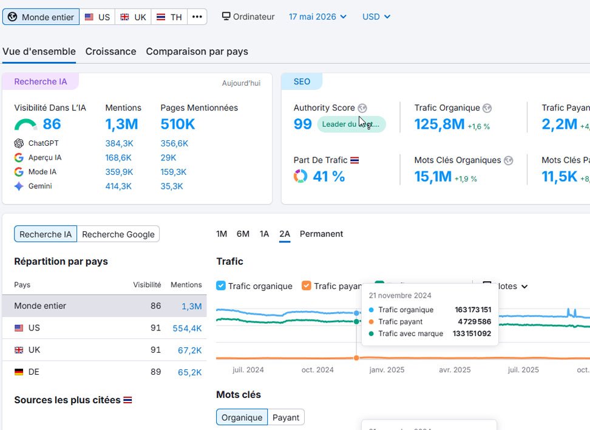Image resolution: width=590 pixels, height=430 pixels.
Task: Open the USD currency dropdown
Action: tap(376, 16)
